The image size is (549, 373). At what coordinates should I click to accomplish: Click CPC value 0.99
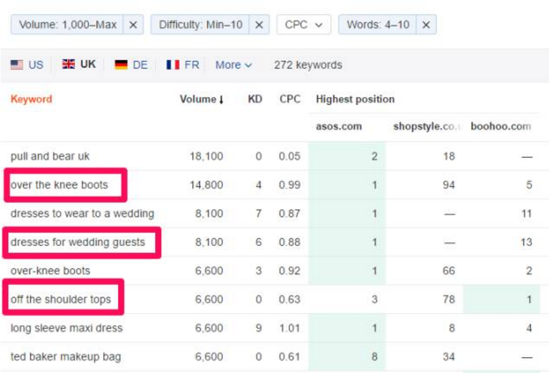289,185
